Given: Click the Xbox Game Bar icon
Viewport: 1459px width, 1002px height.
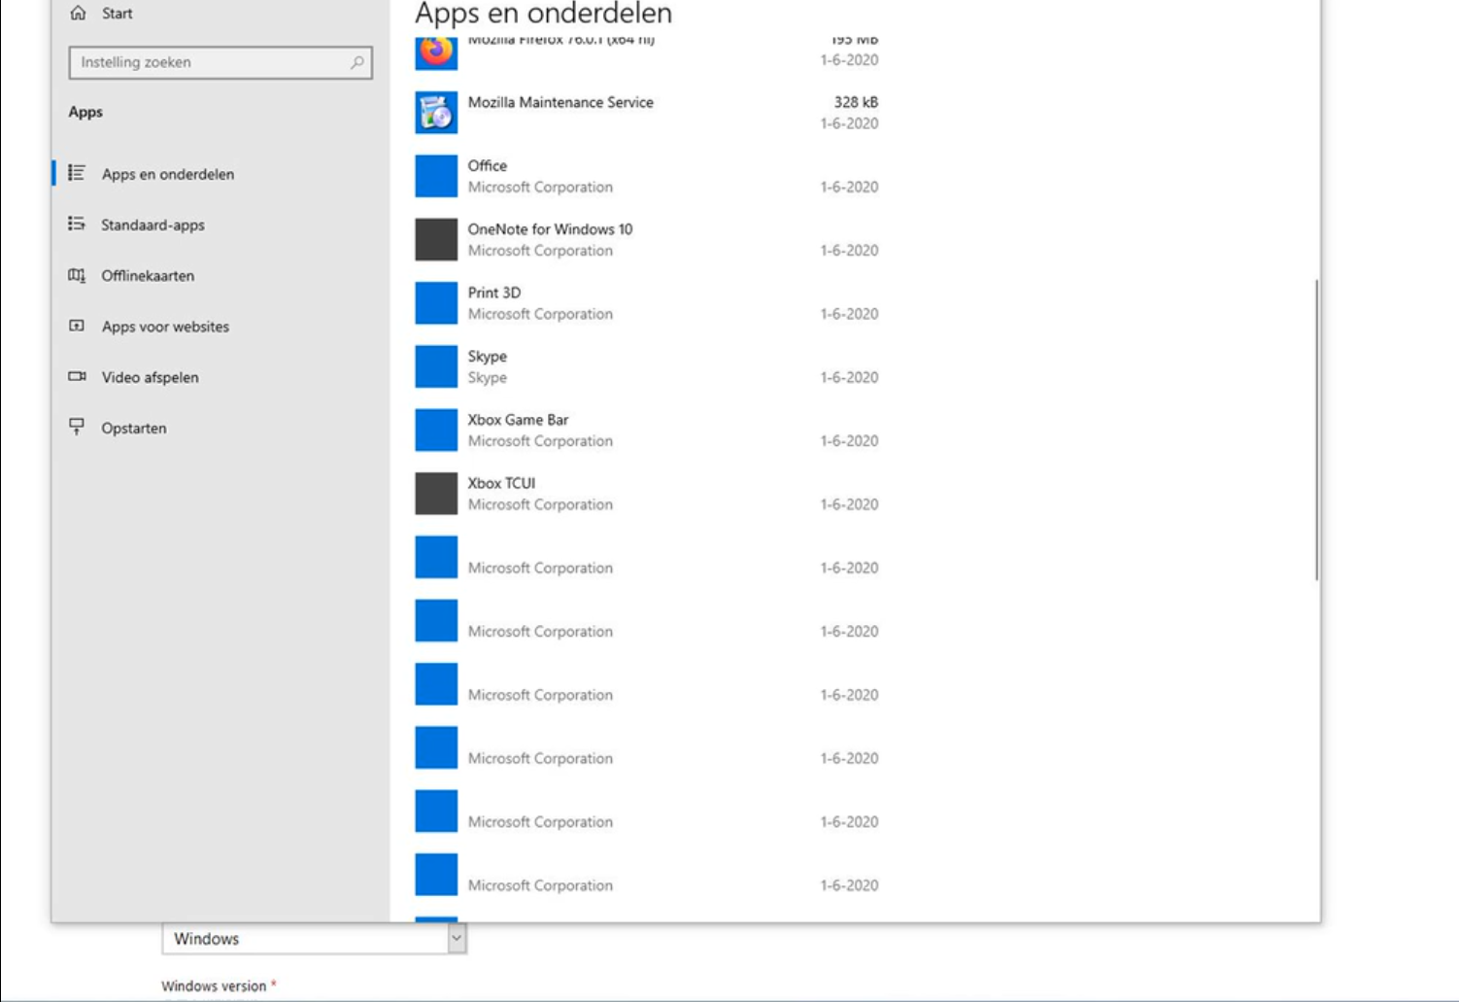Looking at the screenshot, I should [436, 430].
